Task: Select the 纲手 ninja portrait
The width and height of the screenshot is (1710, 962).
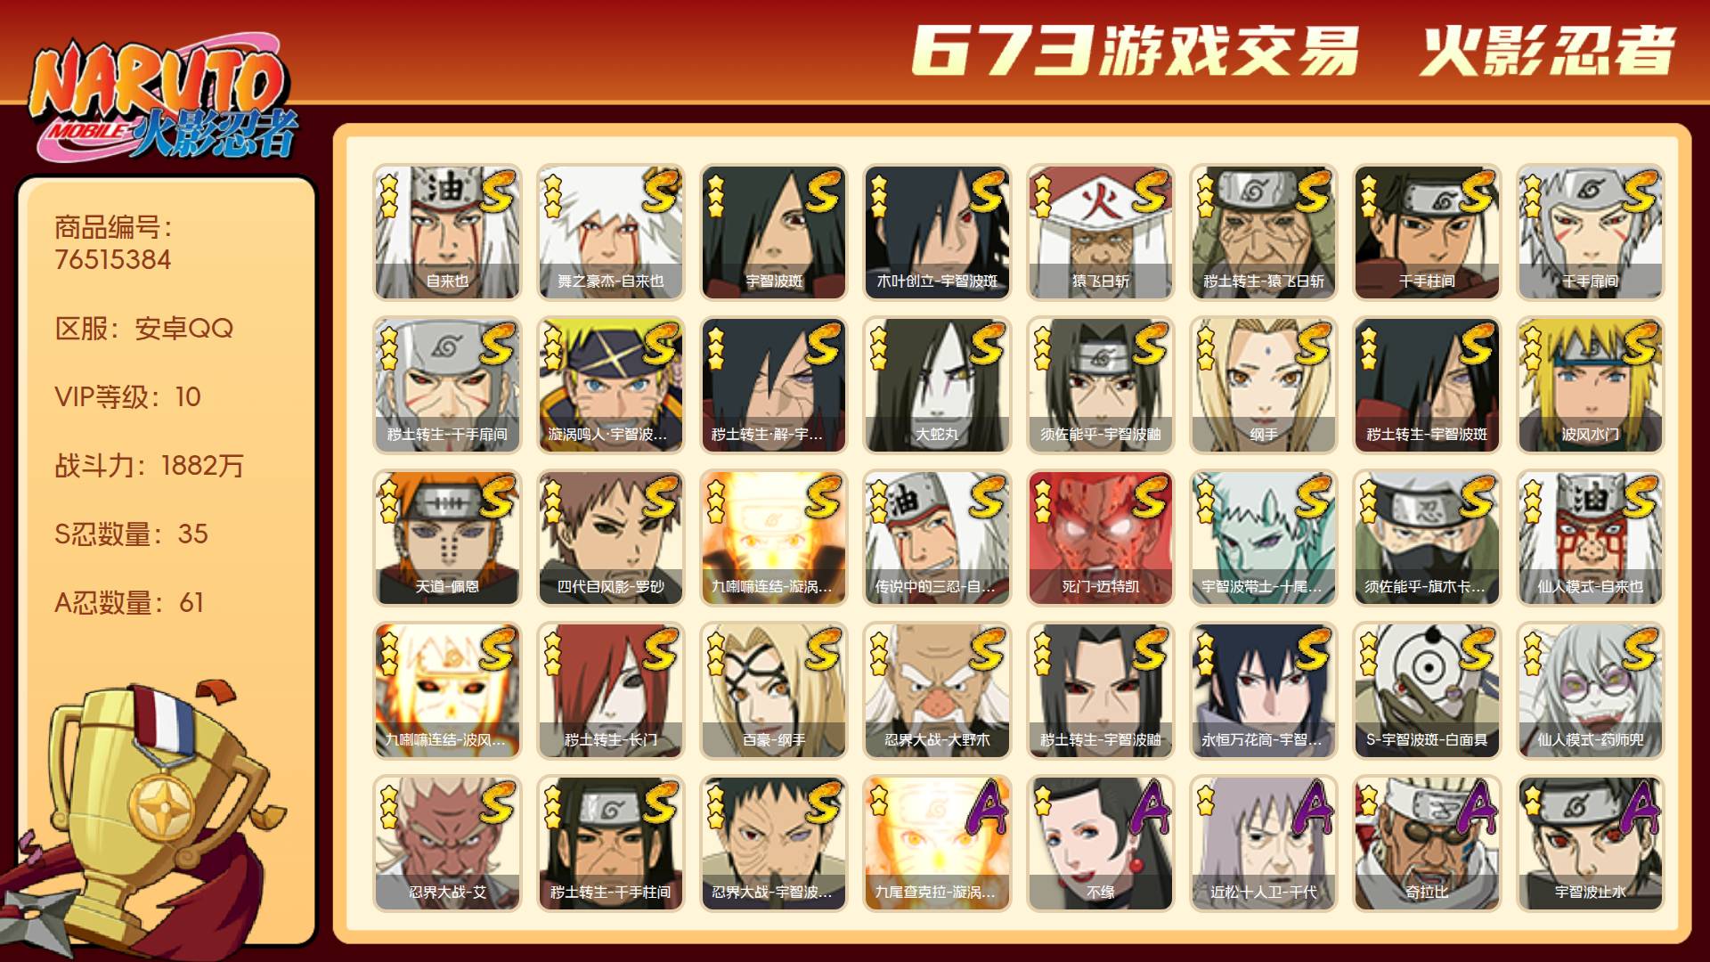Action: click(x=1263, y=385)
